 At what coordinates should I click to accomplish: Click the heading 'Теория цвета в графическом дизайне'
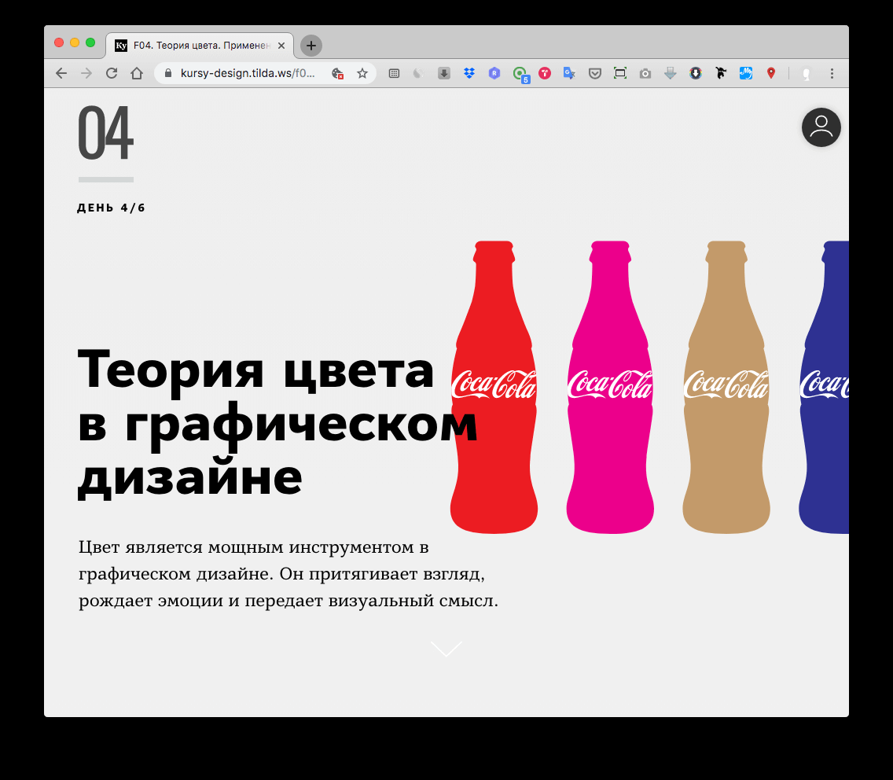277,423
